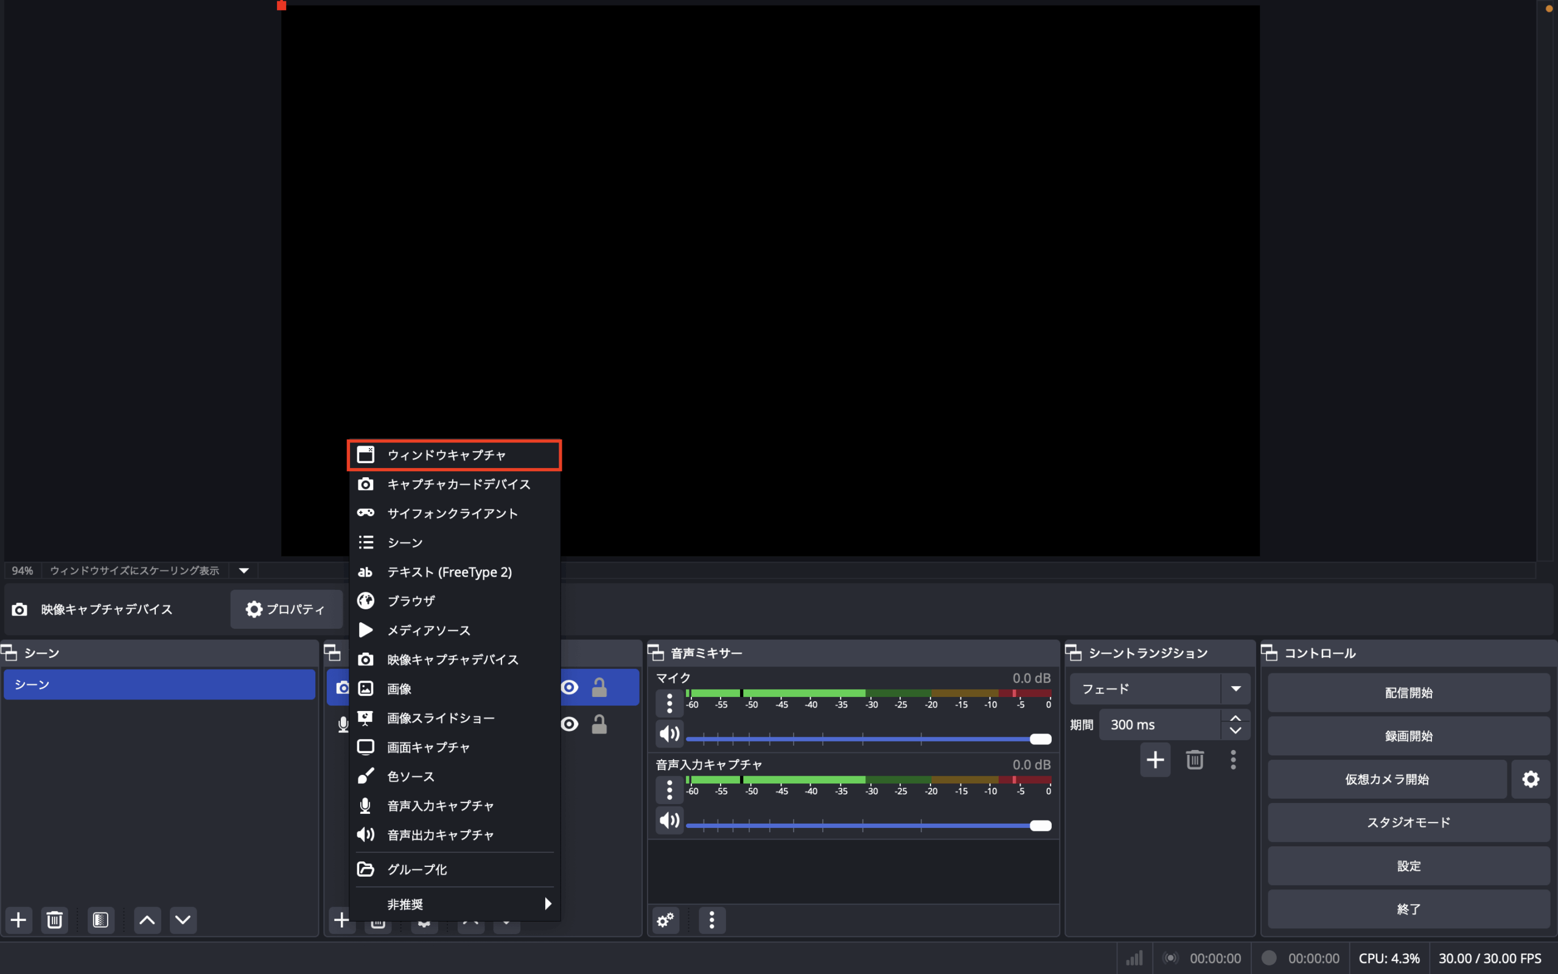Decrease duration with 300 ms down arrow

tap(1235, 731)
